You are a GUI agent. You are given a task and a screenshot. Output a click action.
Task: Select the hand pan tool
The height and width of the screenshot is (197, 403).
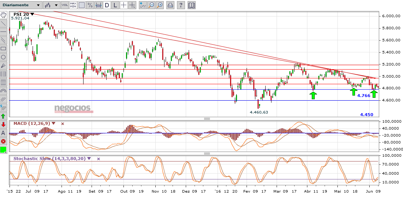click(4, 15)
